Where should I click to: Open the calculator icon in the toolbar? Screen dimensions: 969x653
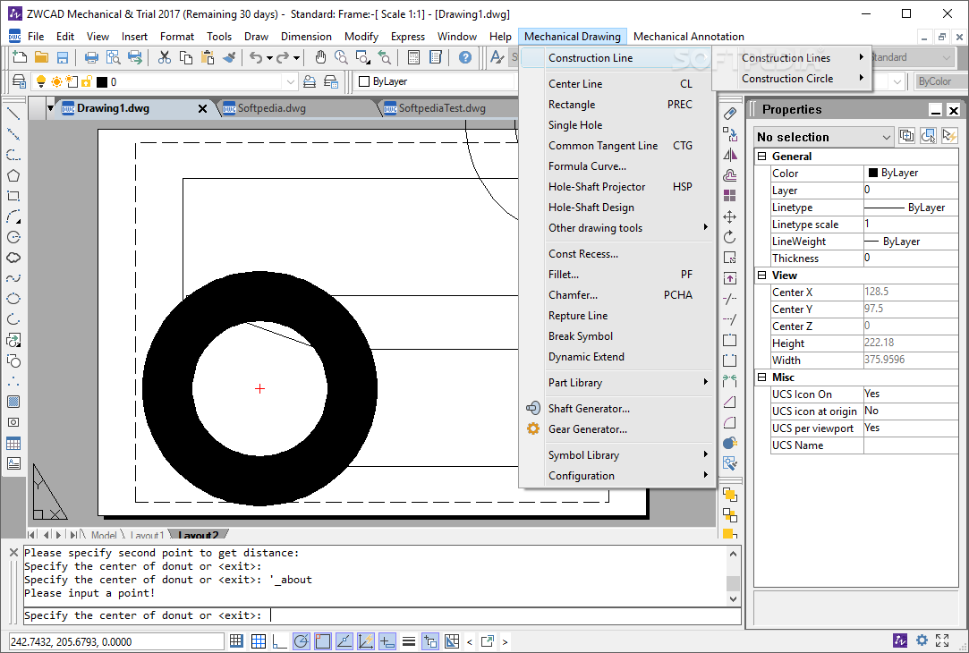click(414, 57)
